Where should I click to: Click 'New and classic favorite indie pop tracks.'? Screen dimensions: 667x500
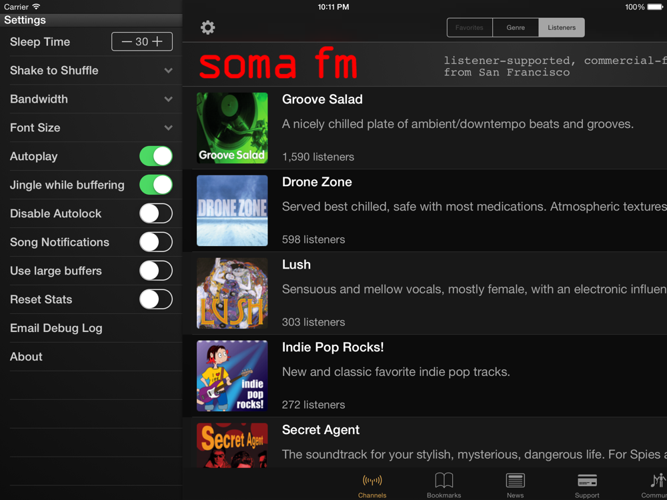396,372
